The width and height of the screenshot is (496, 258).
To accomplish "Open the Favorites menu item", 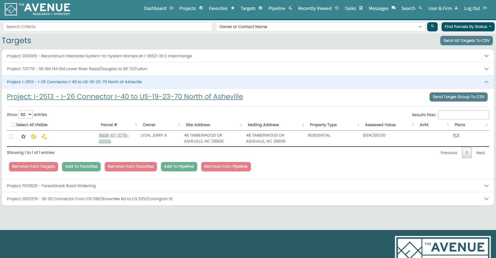I will click(x=222, y=8).
